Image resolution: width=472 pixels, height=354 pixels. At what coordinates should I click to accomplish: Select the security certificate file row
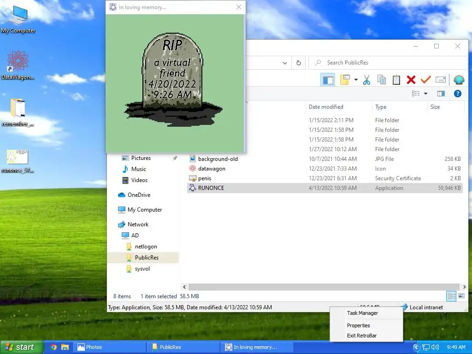(325, 178)
